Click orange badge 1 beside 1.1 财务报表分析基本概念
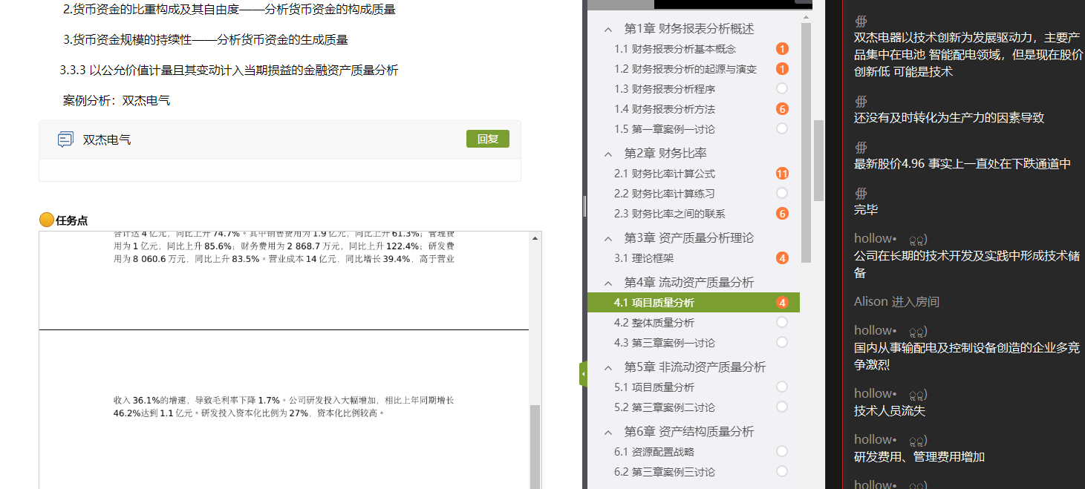This screenshot has width=1085, height=489. tap(781, 49)
